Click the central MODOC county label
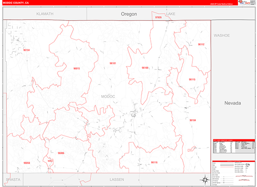The height and width of the screenshot is (187, 257). (x=108, y=97)
